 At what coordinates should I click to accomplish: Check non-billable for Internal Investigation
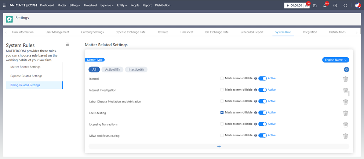point(222,90)
